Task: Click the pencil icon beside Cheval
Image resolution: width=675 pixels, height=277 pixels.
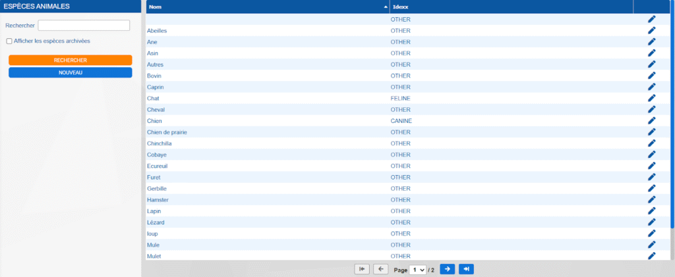Action: (x=651, y=109)
